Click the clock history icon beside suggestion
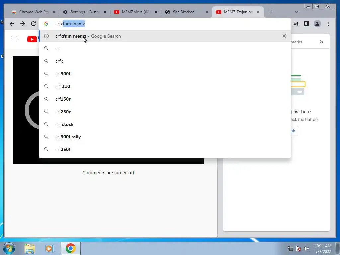 (46, 36)
